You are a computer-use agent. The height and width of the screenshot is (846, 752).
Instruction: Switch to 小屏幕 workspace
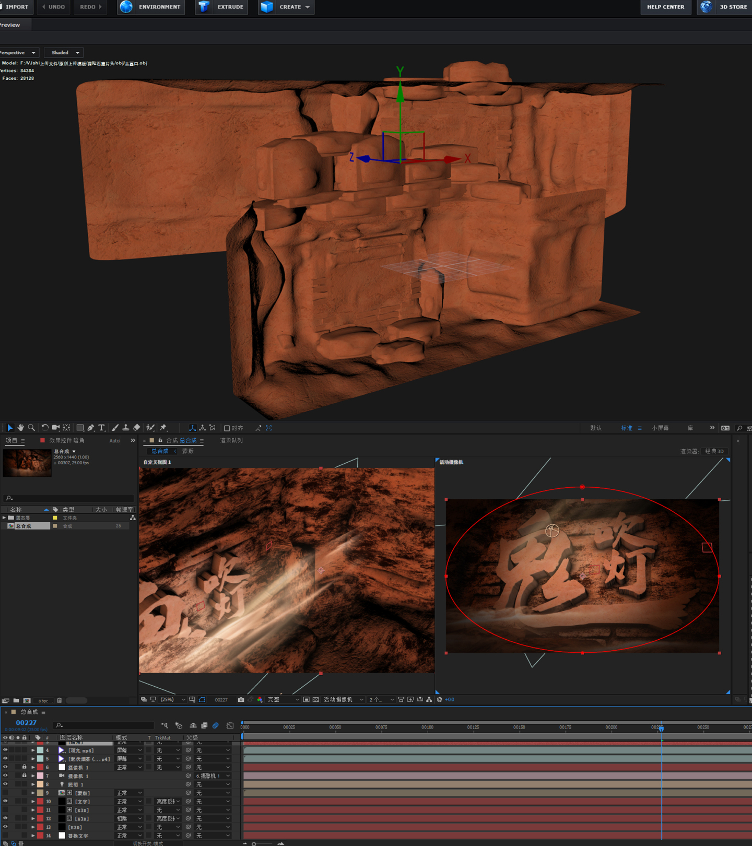pyautogui.click(x=660, y=428)
